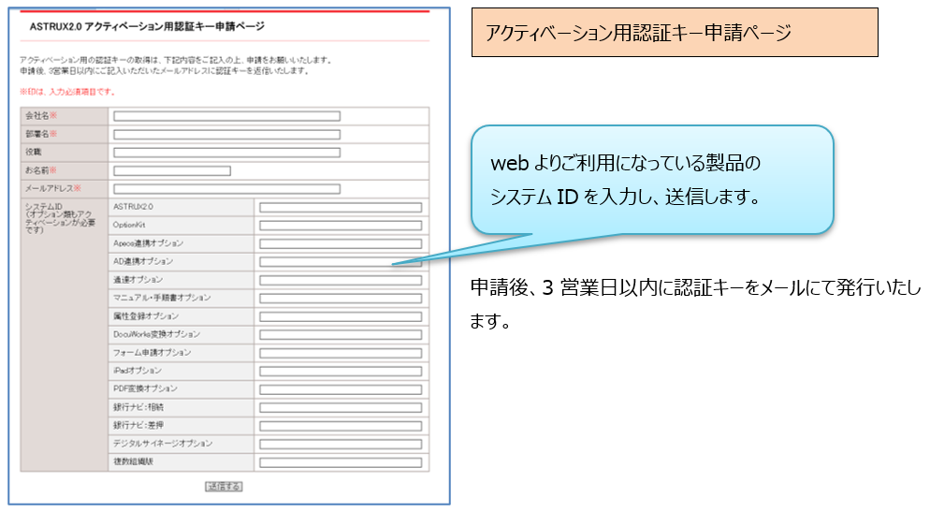The width and height of the screenshot is (930, 512).
Task: Focus the フォーム申請オプション input field
Action: [341, 353]
